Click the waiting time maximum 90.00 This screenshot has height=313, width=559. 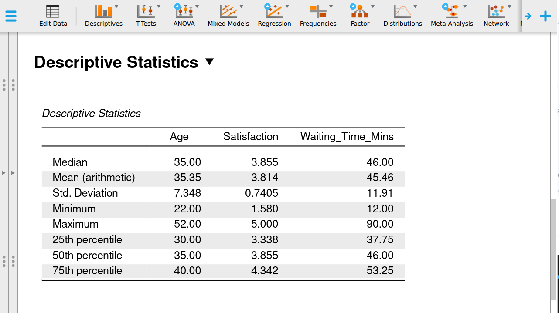[x=380, y=224]
